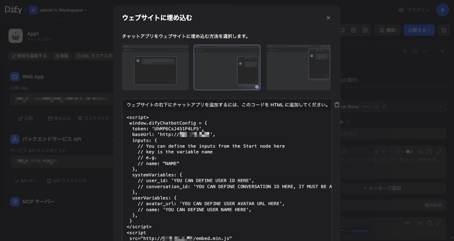Screen dimensions: 454x241
Task: Expand the 公開する publish dropdown
Action: pos(419,30)
